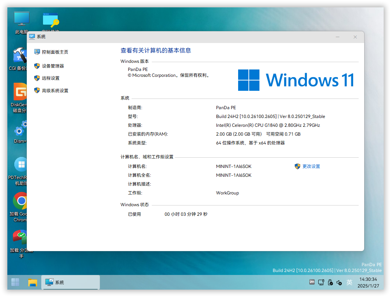Click the shield icon beside 高级系统设置
This screenshot has width=391, height=297.
pyautogui.click(x=37, y=90)
